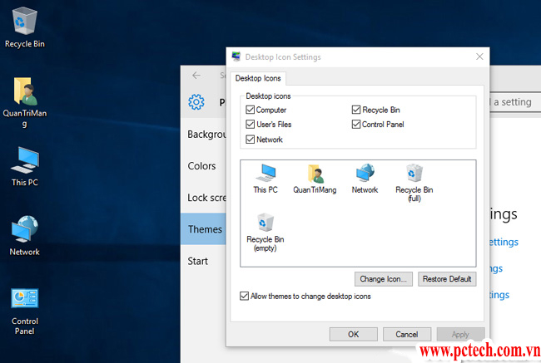Image resolution: width=541 pixels, height=363 pixels.
Task: Uncheck the Control Panel checkbox
Action: tap(356, 125)
